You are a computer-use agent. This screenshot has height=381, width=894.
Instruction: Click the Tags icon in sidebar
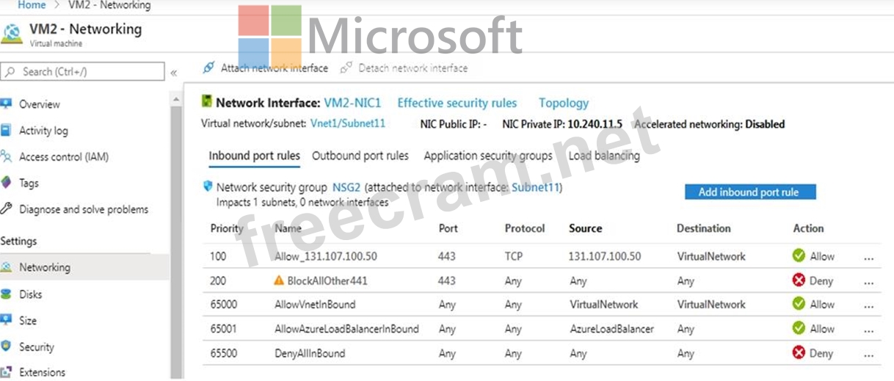[7, 183]
